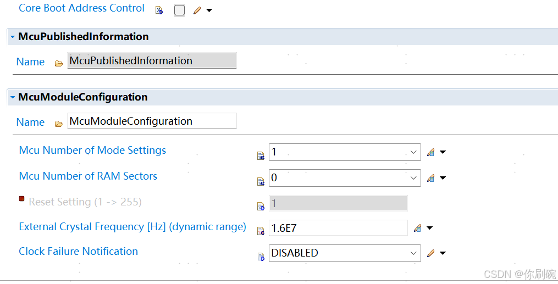Click folder icon beside McuModuleConfiguration name field
This screenshot has width=558, height=284.
coord(59,124)
